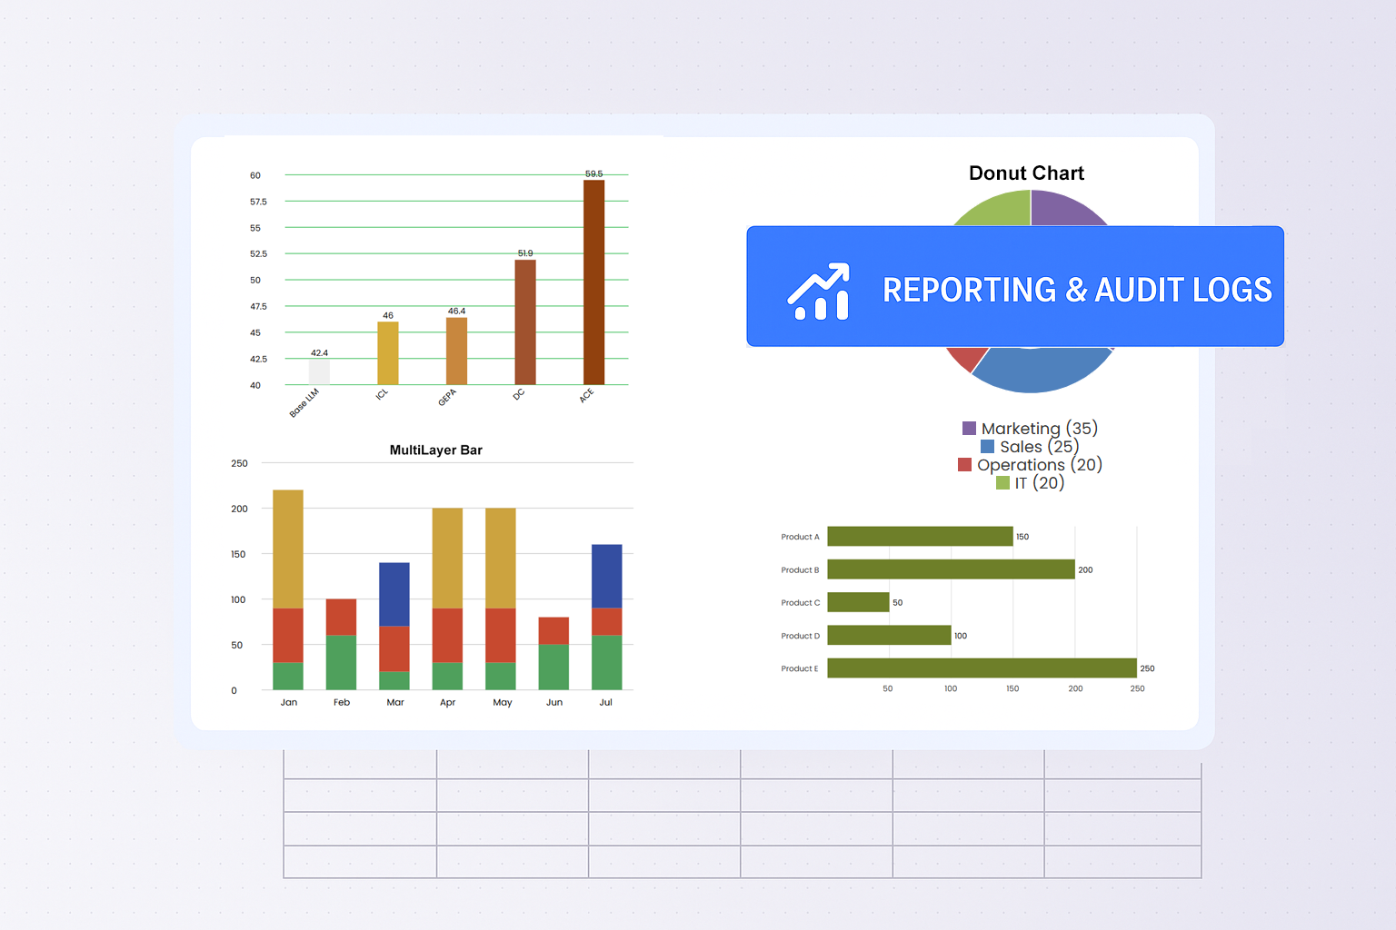Open the MultiLayer Bar chart title
1396x930 pixels.
coord(435,450)
